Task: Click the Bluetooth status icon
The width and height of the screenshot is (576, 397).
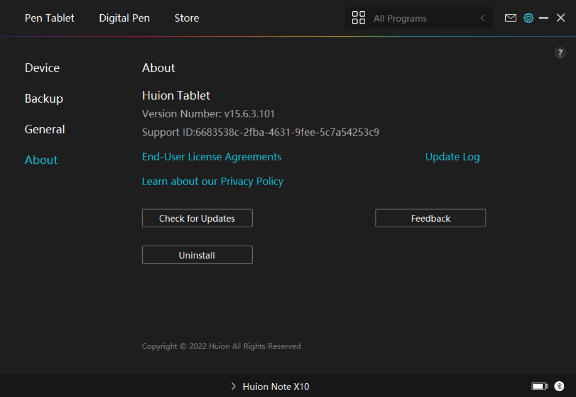Action: (x=559, y=386)
